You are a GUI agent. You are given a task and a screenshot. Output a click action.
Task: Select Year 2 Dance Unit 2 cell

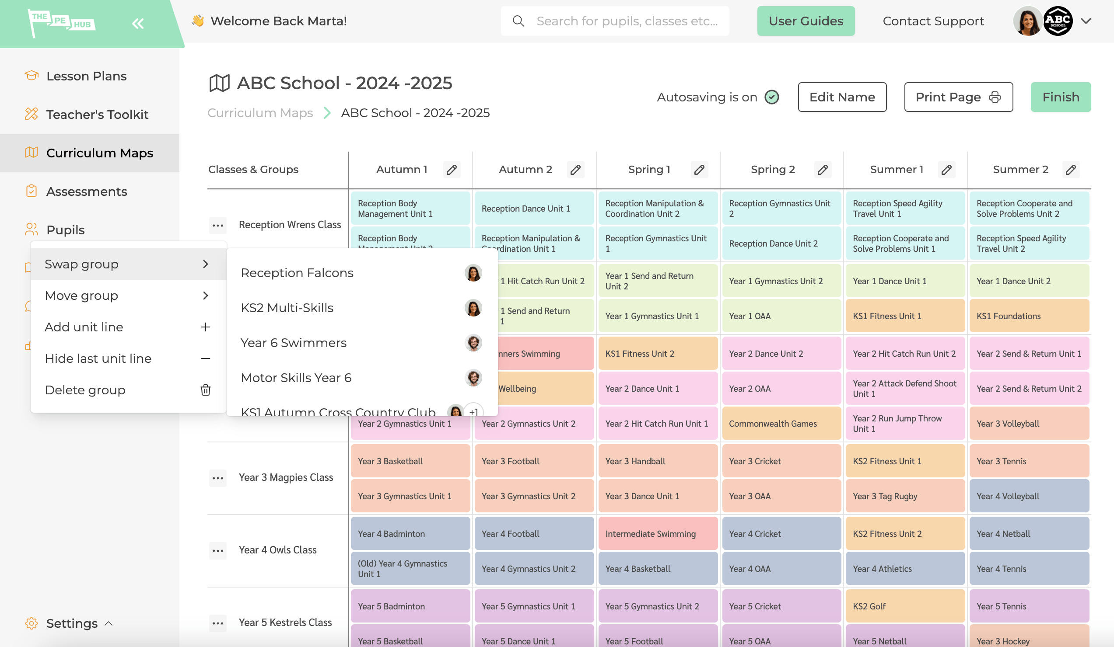(x=781, y=353)
